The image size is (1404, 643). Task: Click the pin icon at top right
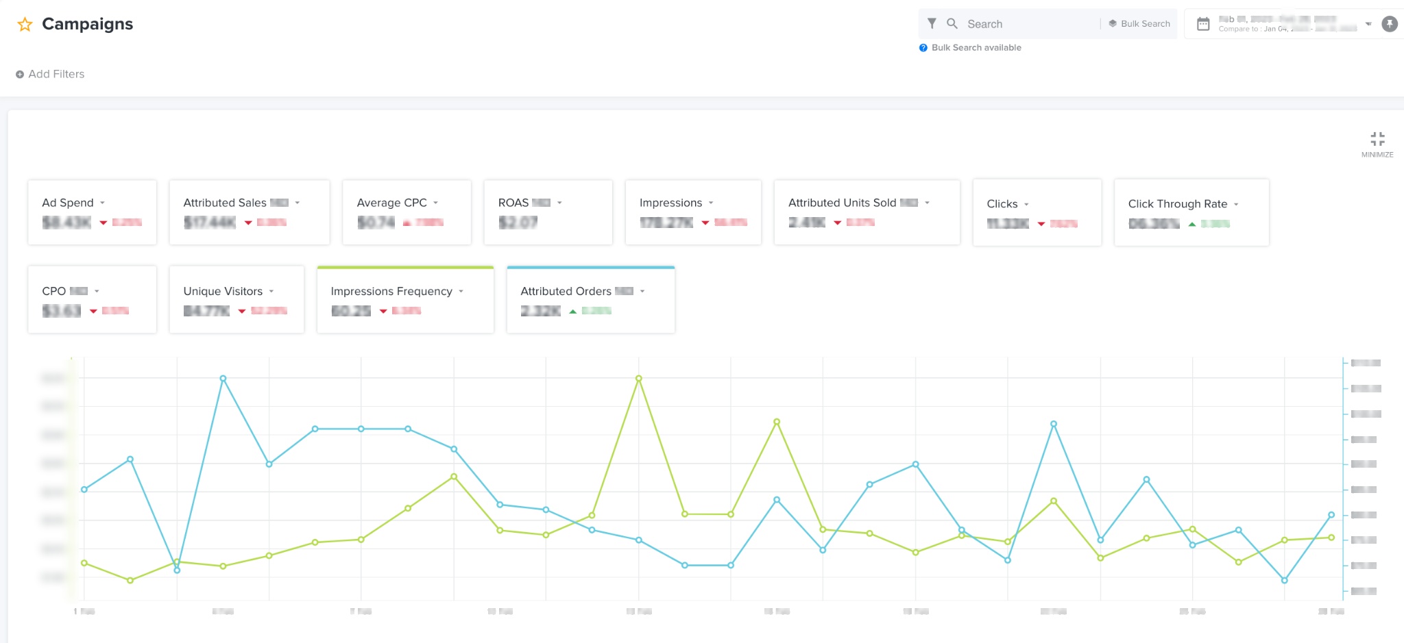click(x=1390, y=24)
